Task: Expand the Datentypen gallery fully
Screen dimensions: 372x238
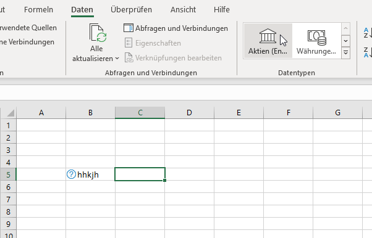Action: [345, 52]
